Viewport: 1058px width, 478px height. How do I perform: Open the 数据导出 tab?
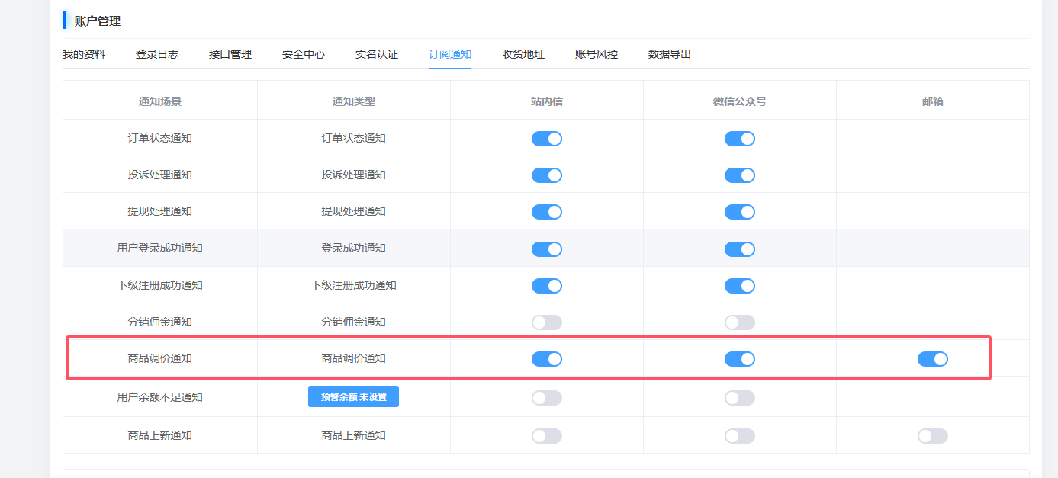(670, 54)
